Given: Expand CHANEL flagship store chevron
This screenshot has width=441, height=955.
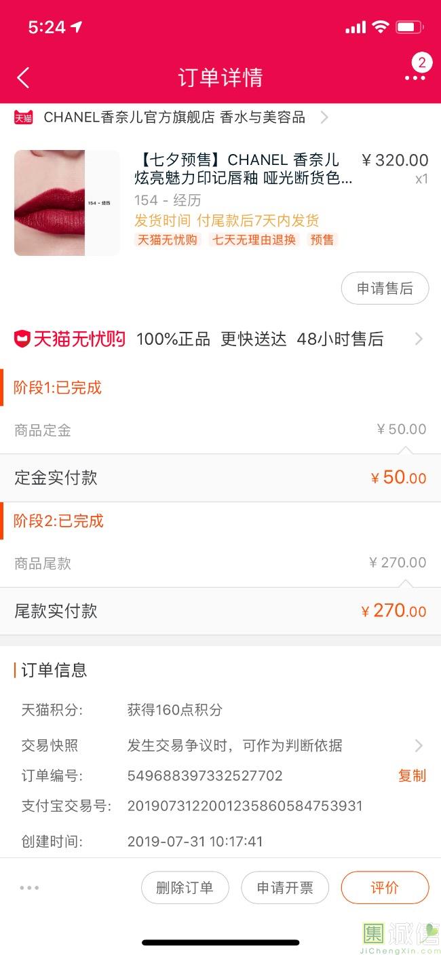Looking at the screenshot, I should tap(324, 117).
